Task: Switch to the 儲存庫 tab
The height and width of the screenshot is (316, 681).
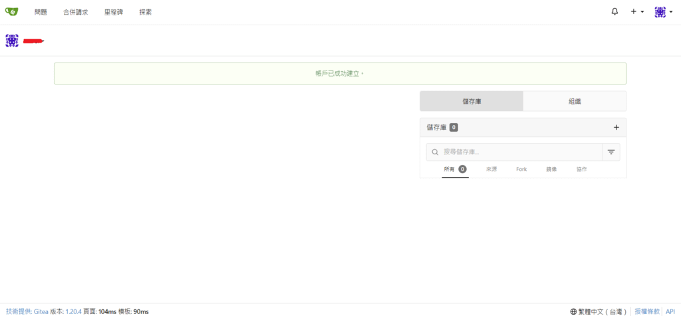Action: click(472, 101)
